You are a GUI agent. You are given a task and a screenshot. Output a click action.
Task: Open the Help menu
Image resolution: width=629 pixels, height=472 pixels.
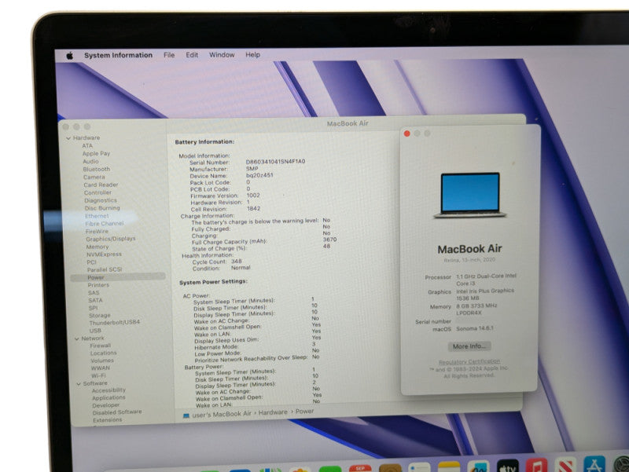coord(252,55)
